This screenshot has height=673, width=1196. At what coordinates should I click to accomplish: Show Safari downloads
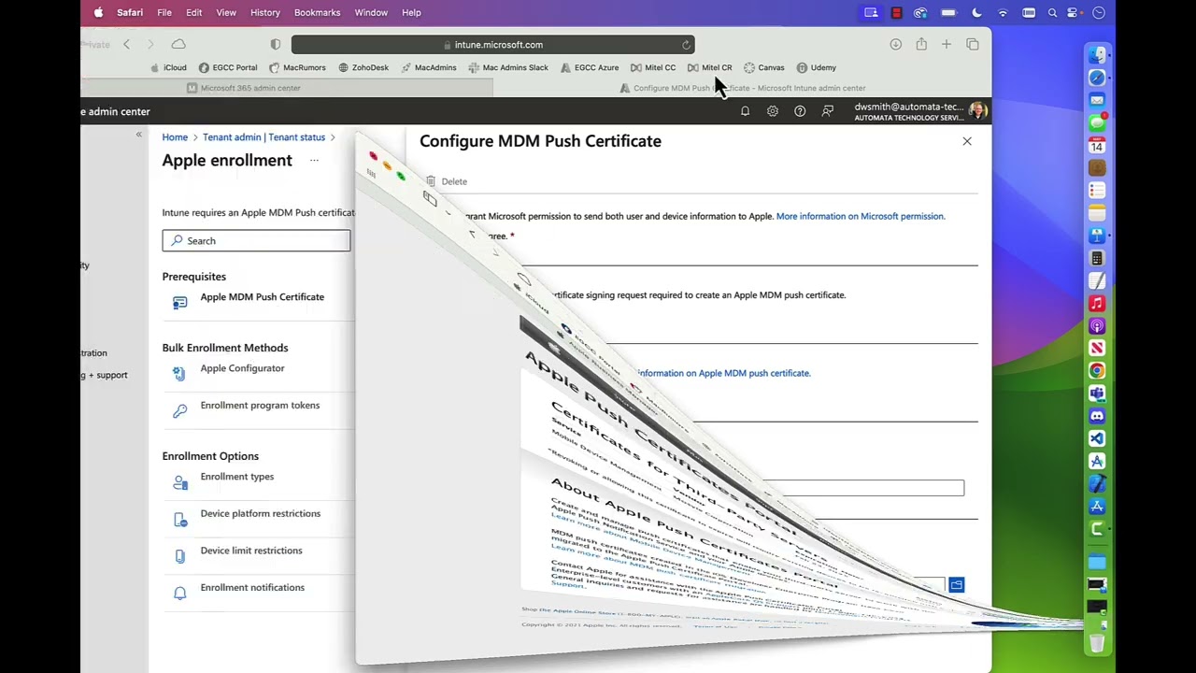click(x=895, y=44)
